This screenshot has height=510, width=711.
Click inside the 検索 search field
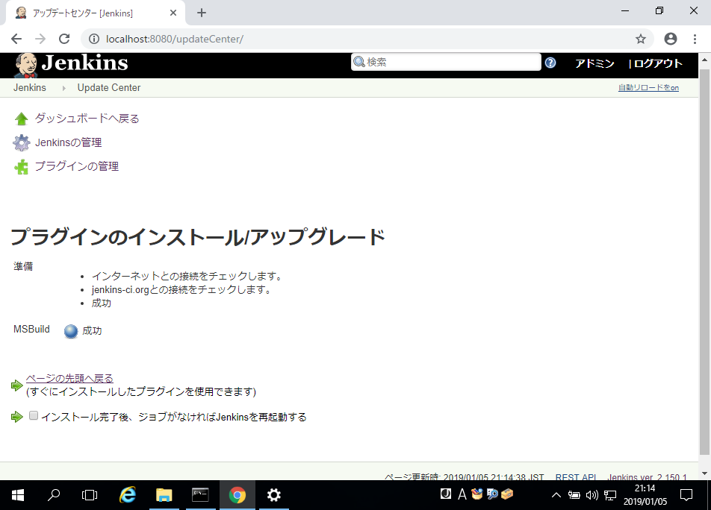[445, 62]
